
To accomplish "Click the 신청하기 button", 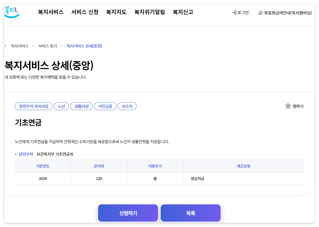I will pos(128,213).
